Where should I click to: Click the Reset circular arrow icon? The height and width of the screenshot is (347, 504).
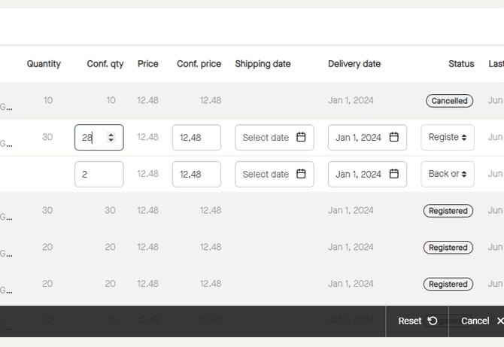433,321
